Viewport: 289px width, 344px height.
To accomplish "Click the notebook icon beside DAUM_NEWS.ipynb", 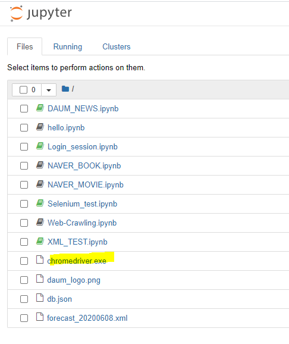I will point(40,108).
